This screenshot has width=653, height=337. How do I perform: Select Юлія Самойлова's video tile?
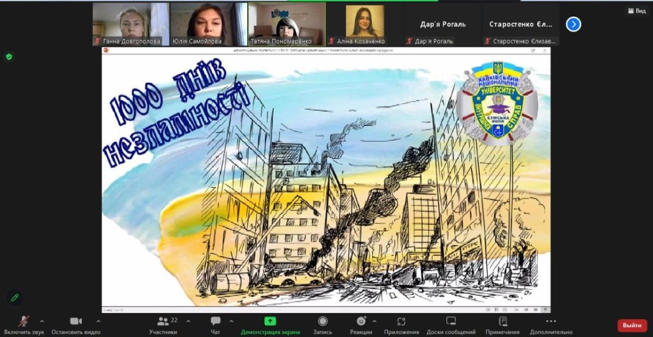[209, 24]
